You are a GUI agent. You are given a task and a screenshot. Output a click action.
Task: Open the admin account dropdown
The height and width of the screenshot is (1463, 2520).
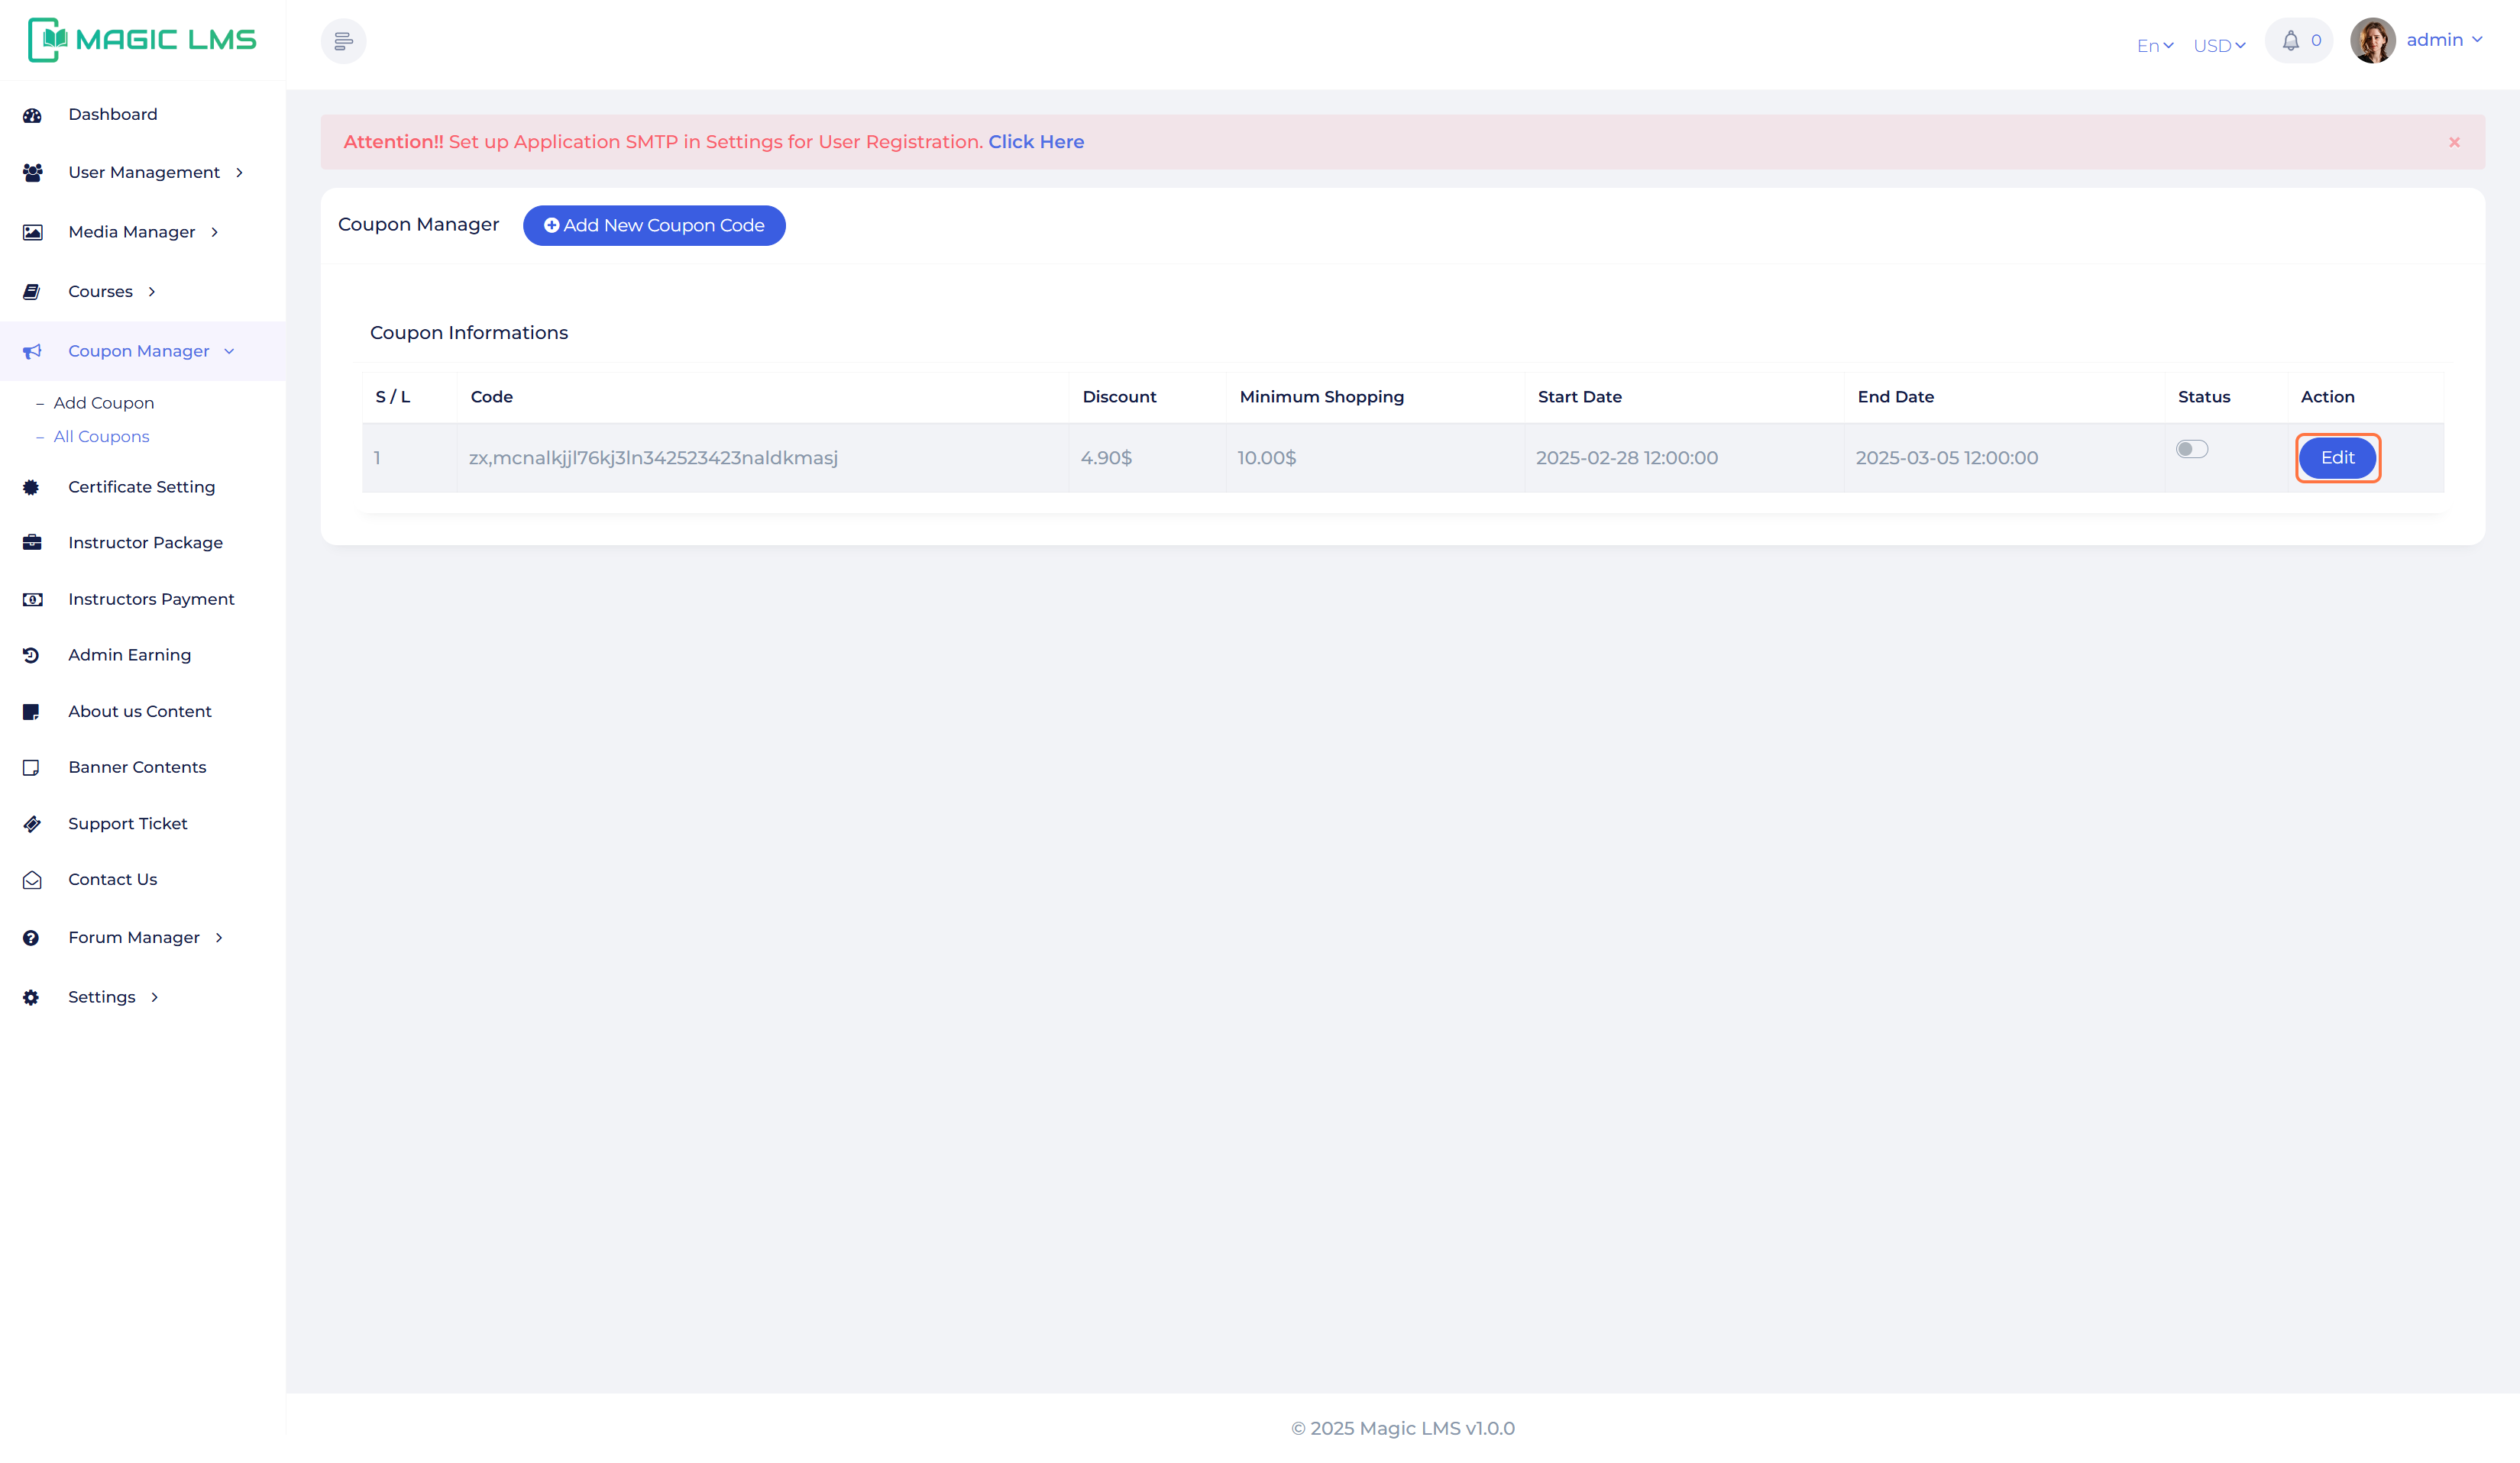(x=2444, y=40)
